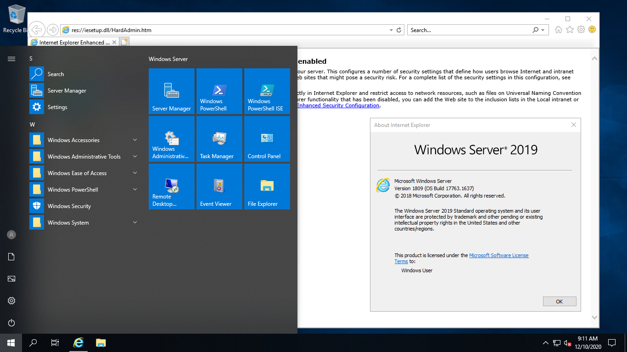Viewport: 627px width, 352px height.
Task: Open Documents icon in Start rail
Action: [11, 257]
